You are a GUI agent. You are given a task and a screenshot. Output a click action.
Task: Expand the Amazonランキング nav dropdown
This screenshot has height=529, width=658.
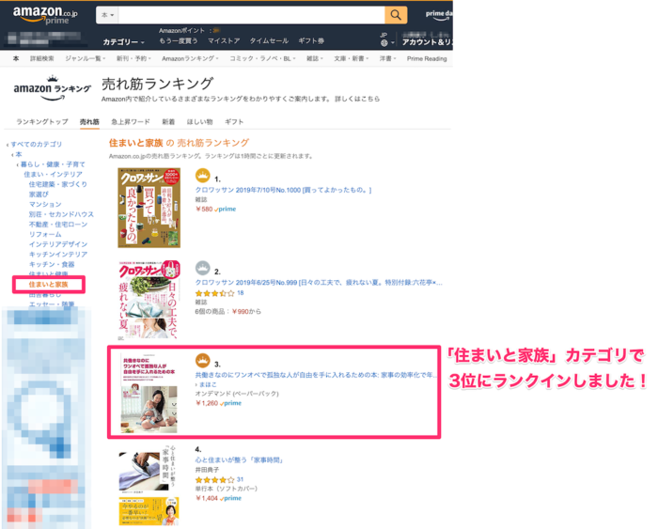point(190,59)
